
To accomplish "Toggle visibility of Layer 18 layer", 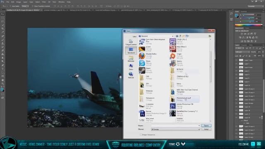I will point(236,111).
